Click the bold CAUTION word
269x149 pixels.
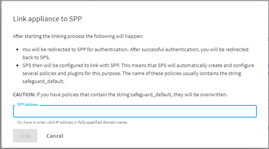click(24, 94)
